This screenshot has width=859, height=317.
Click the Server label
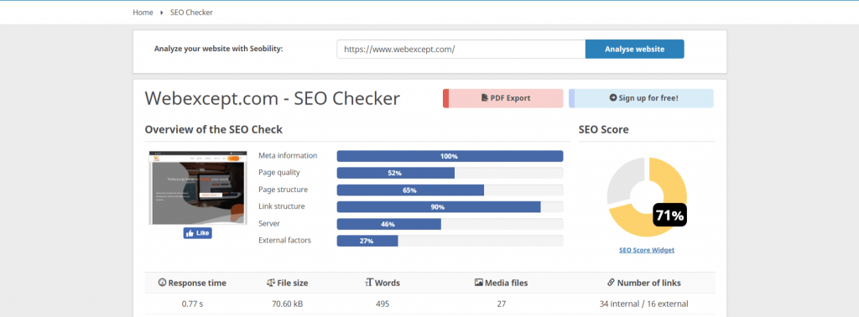click(x=269, y=223)
